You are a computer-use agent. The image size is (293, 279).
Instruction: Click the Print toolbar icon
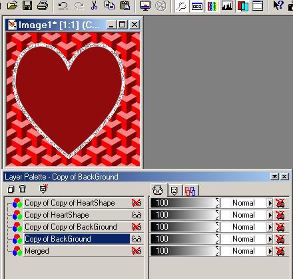43,5
